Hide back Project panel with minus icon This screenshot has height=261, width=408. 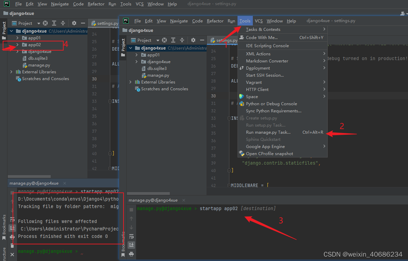[83, 23]
